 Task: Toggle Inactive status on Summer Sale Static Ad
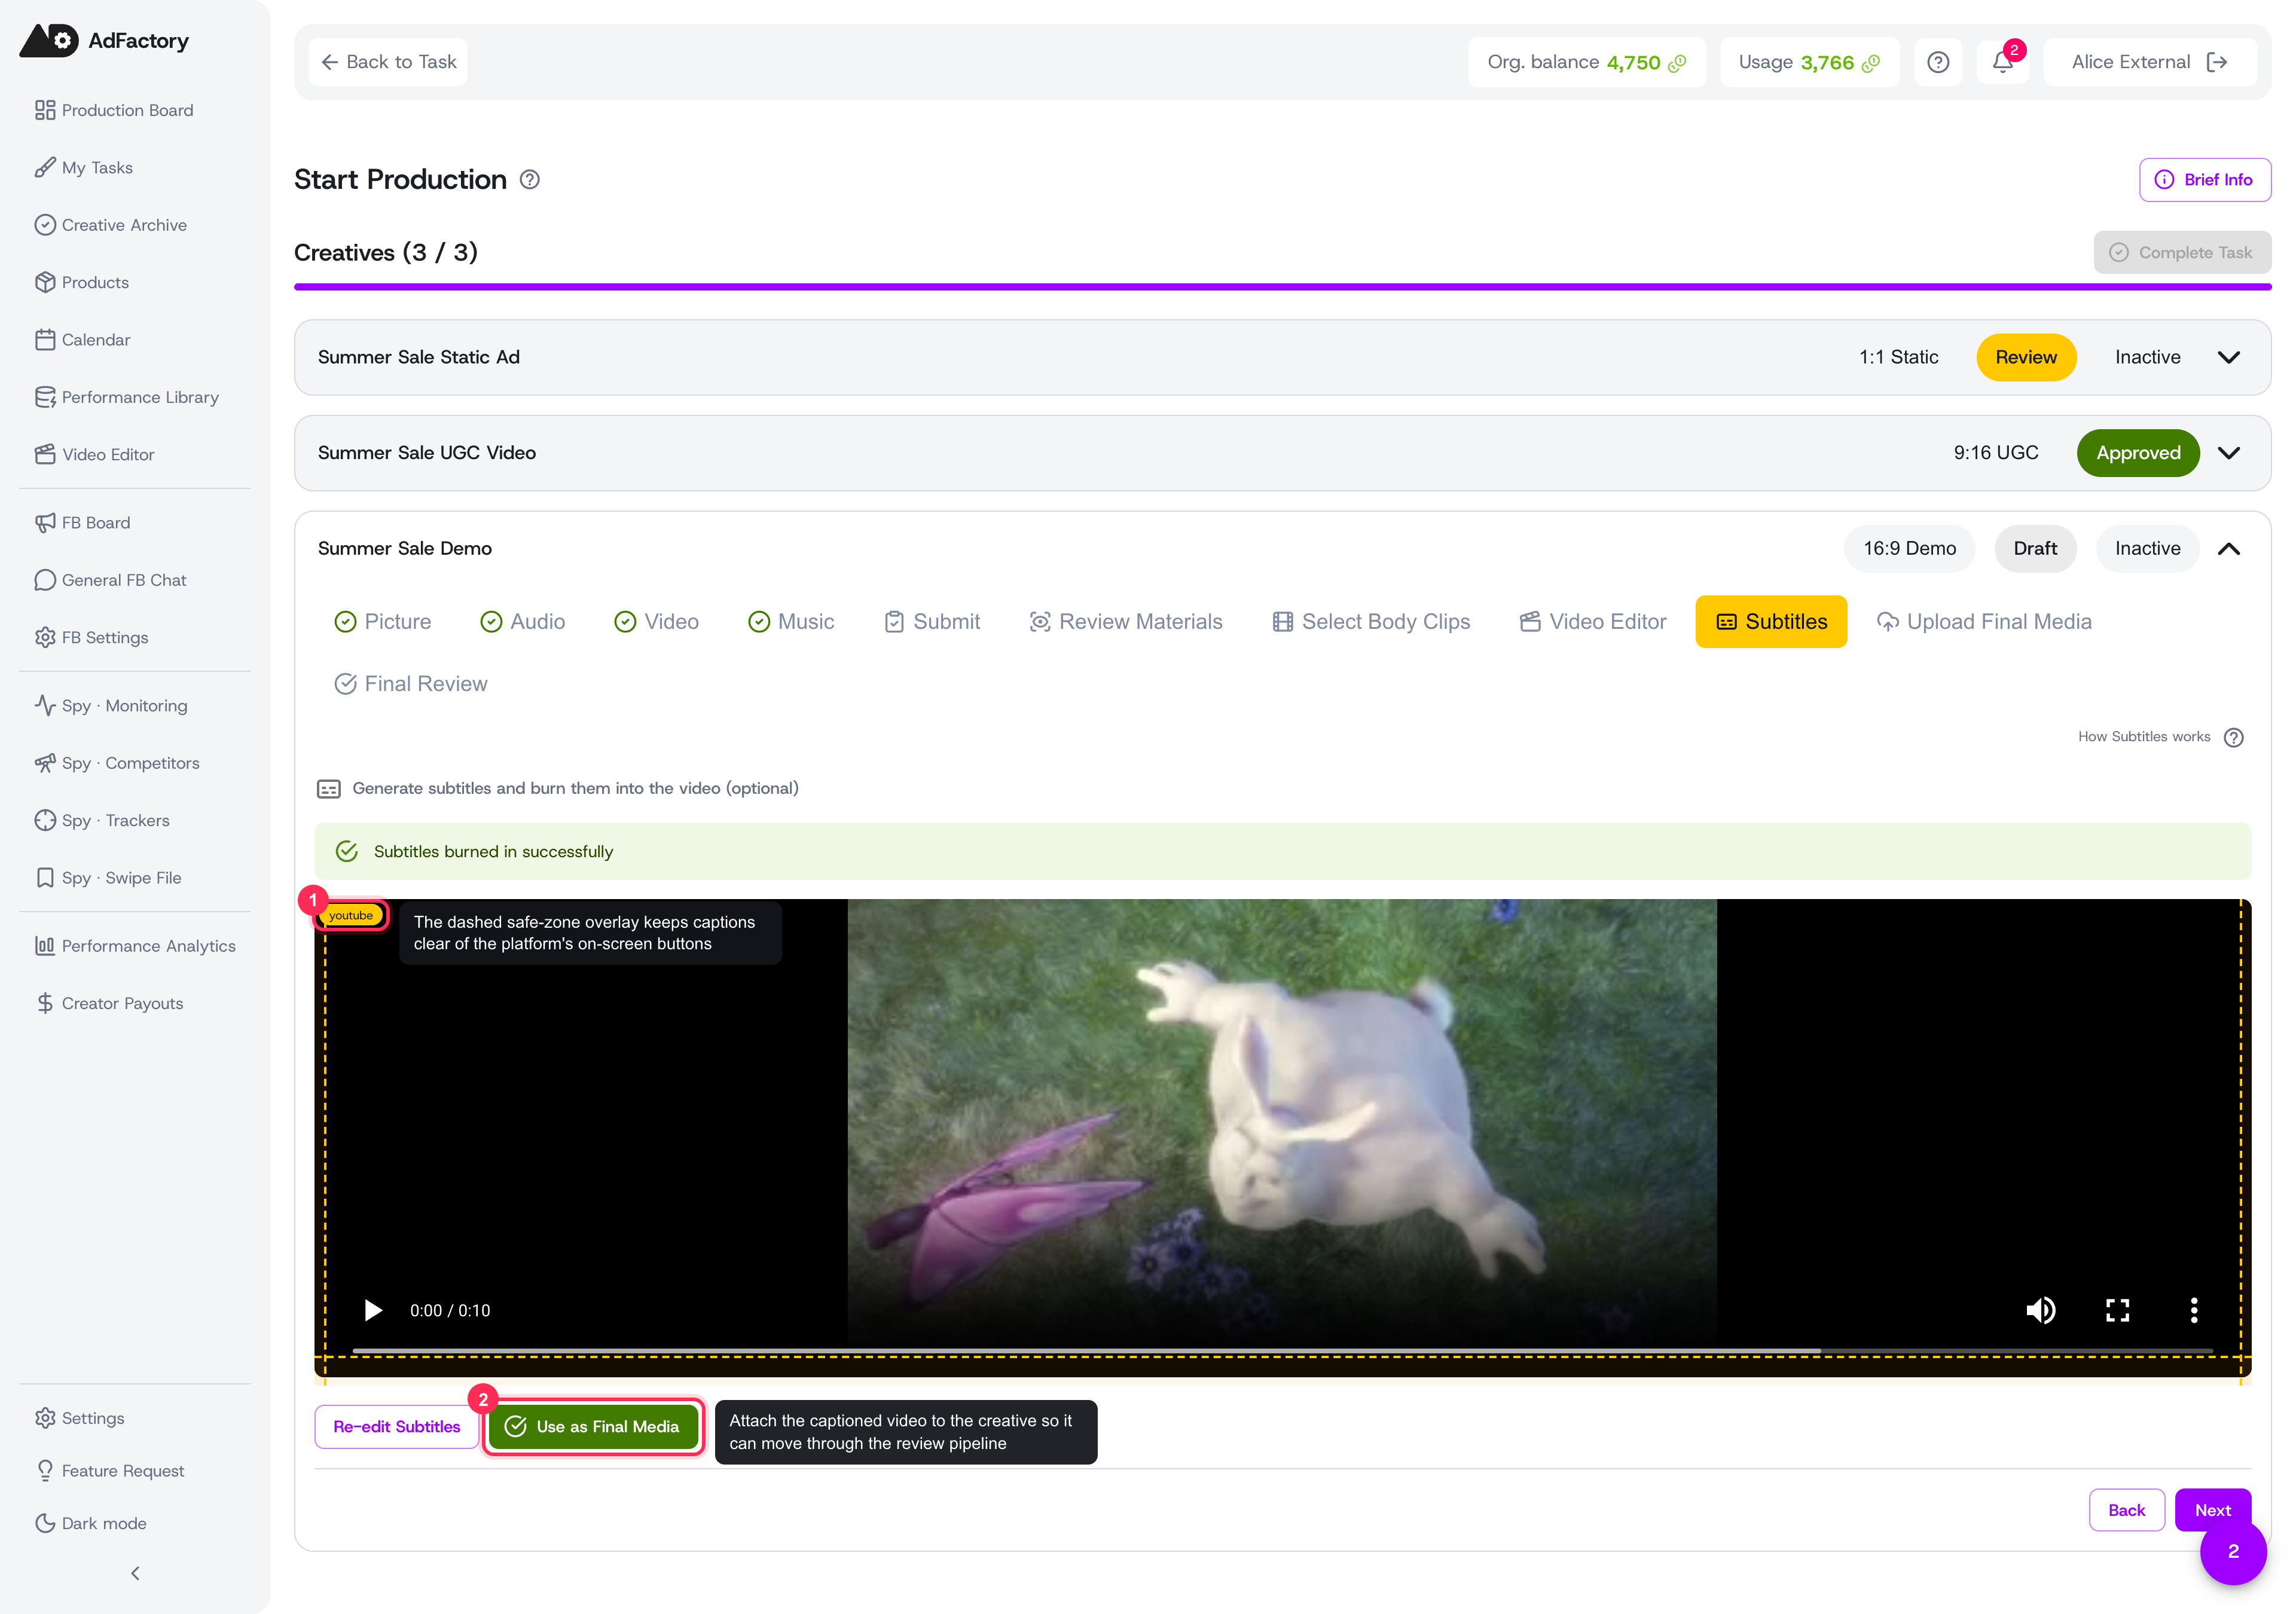(x=2147, y=357)
